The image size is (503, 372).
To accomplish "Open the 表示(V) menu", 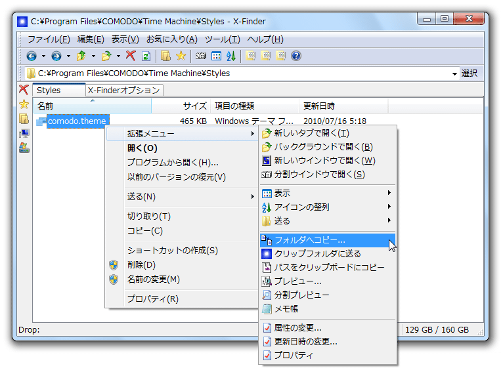I will coord(125,39).
